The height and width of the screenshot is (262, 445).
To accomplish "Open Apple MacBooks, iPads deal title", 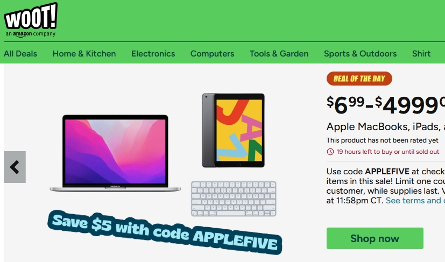I will pos(386,126).
